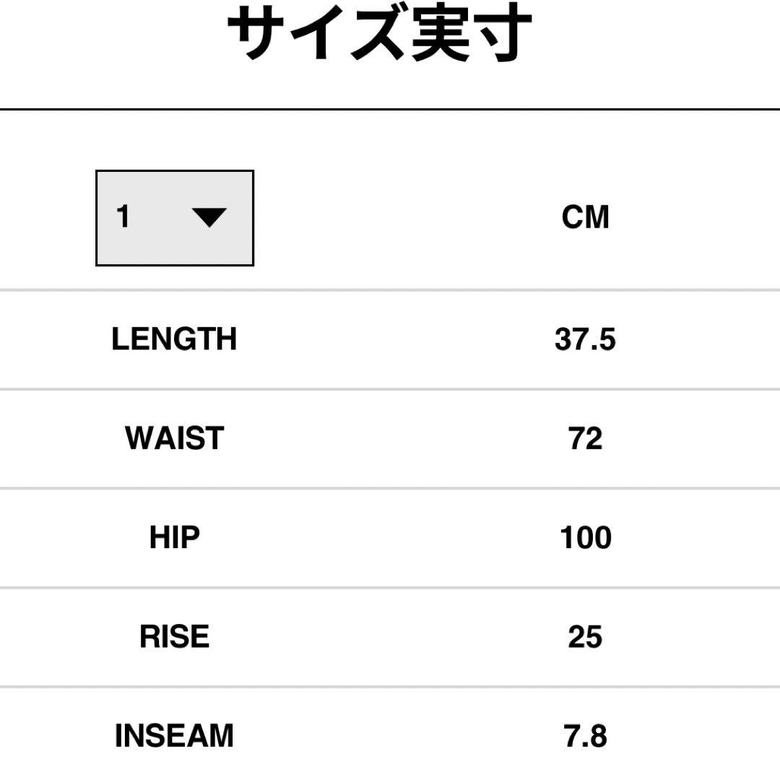The height and width of the screenshot is (780, 780).
Task: Click the サイズ実寸 heading text
Action: [x=381, y=35]
